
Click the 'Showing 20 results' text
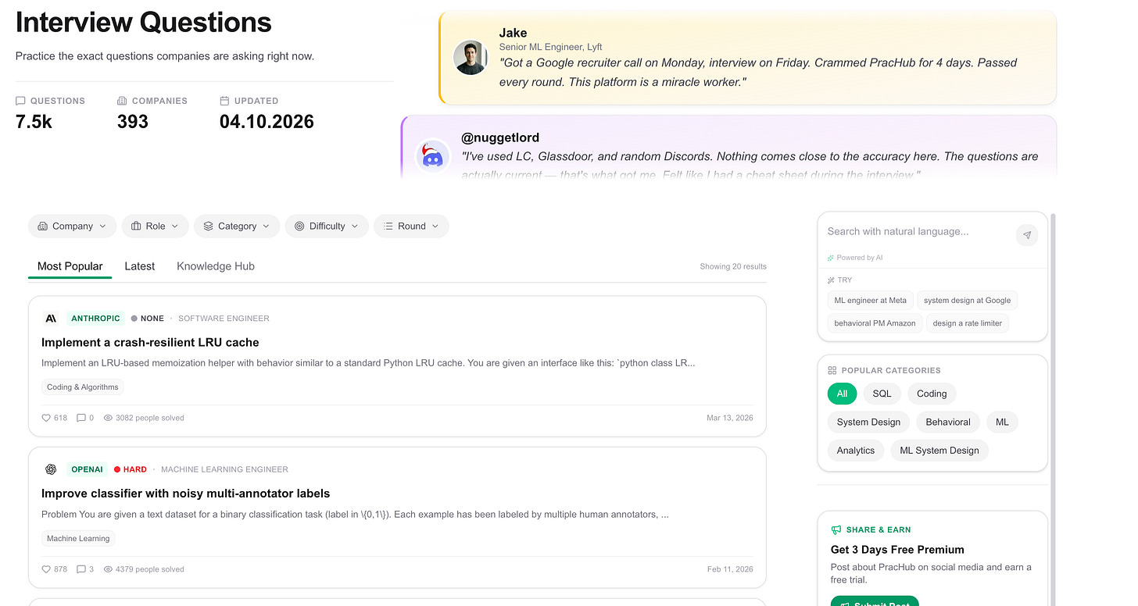(733, 266)
